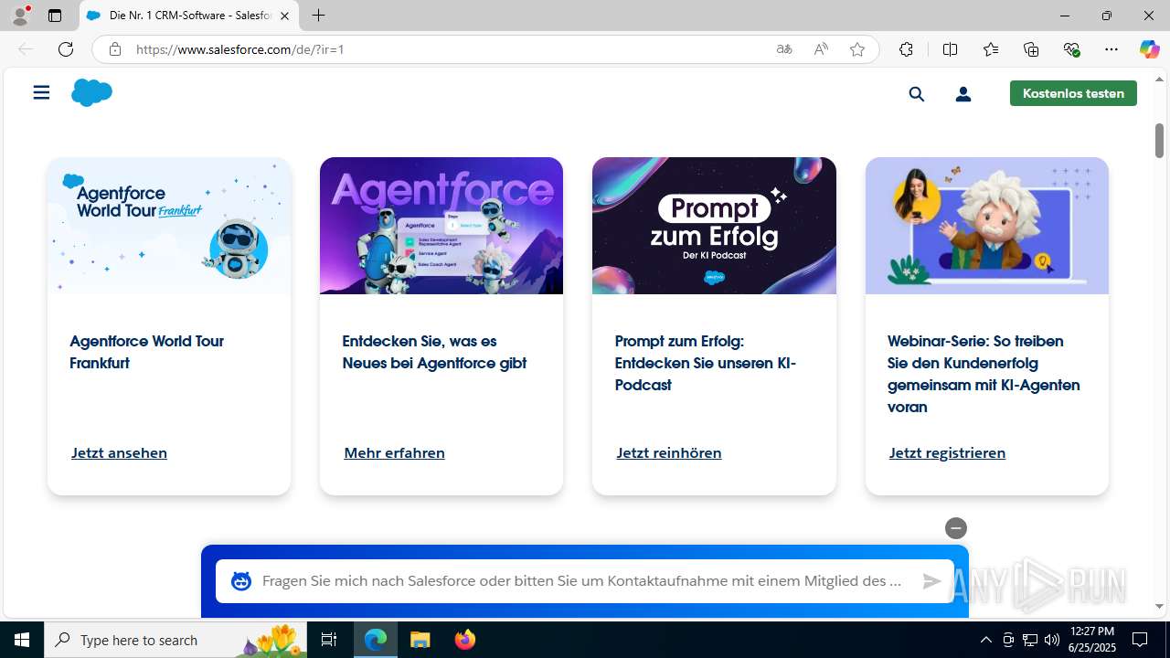Turn on Read aloud icon
The height and width of the screenshot is (658, 1170).
click(x=821, y=49)
